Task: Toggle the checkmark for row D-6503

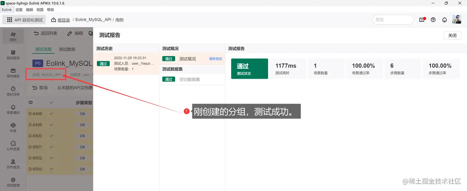Action: click(51, 169)
